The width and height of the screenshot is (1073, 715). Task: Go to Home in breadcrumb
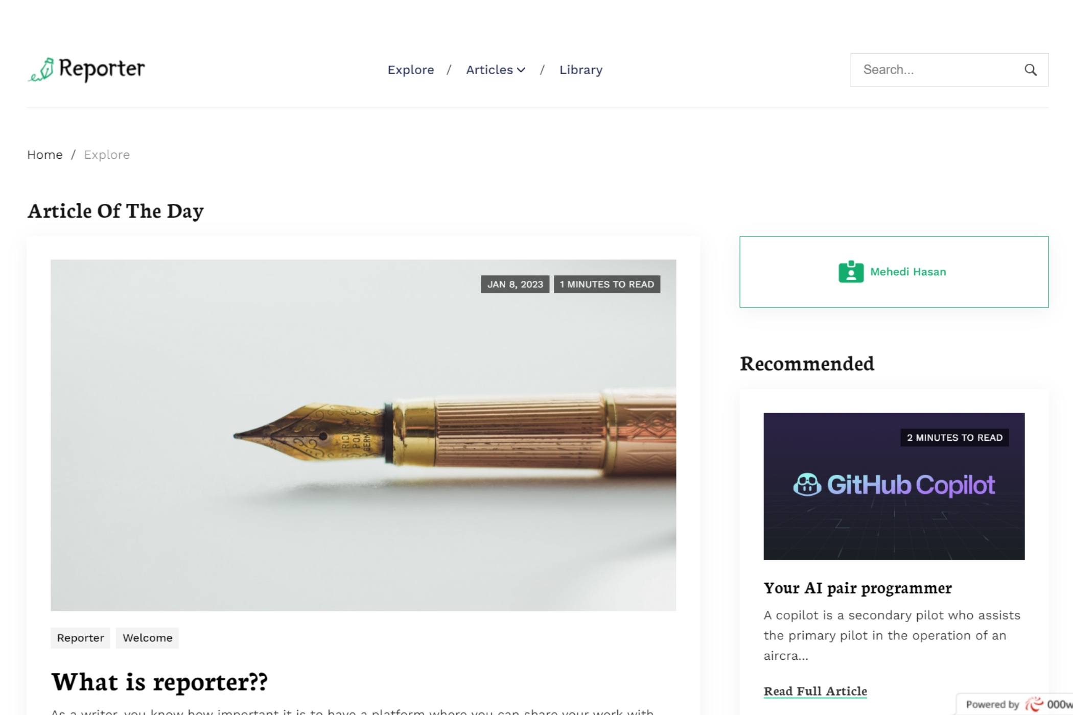45,155
